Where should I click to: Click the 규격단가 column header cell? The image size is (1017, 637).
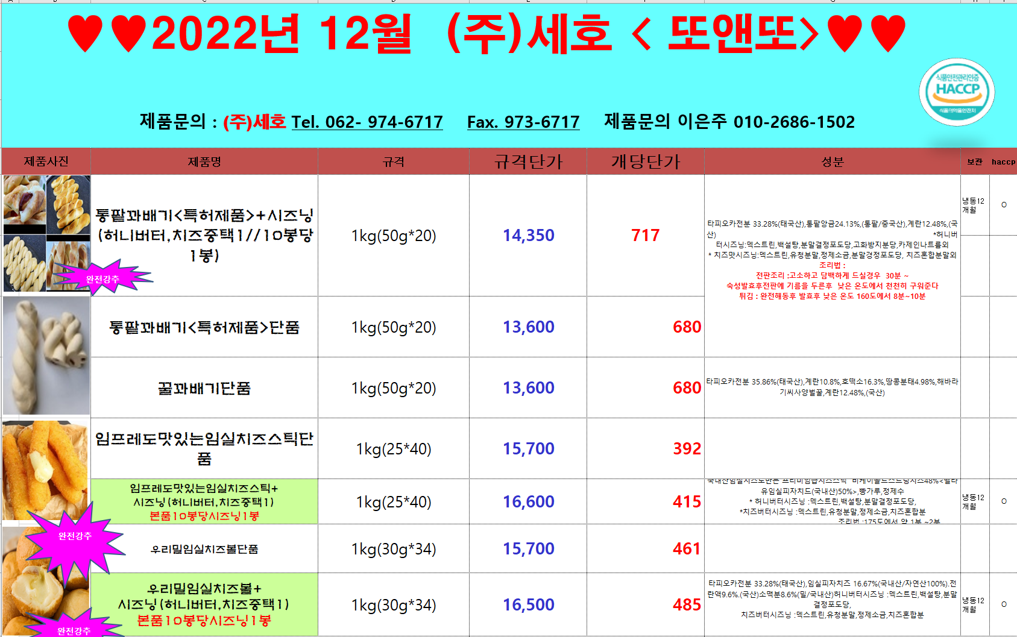(528, 162)
